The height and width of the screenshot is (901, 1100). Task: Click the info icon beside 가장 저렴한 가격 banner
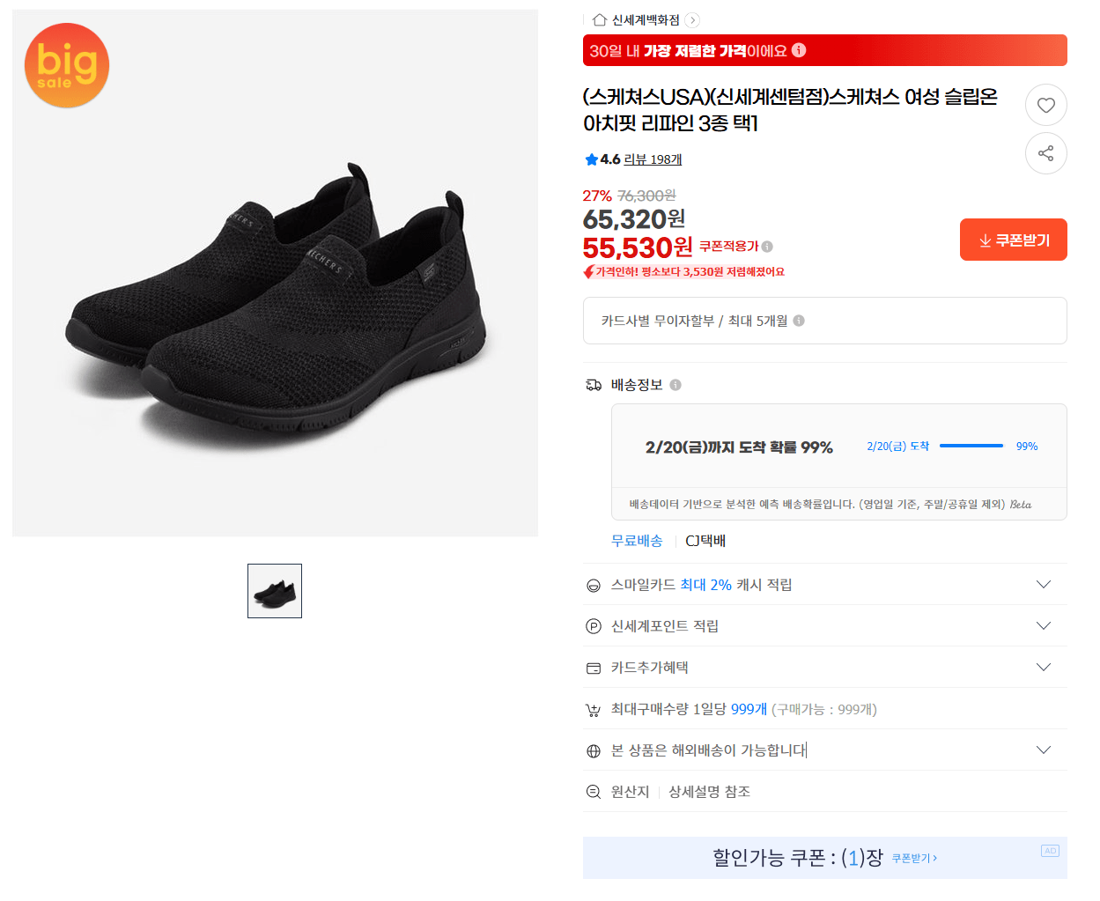pyautogui.click(x=799, y=51)
